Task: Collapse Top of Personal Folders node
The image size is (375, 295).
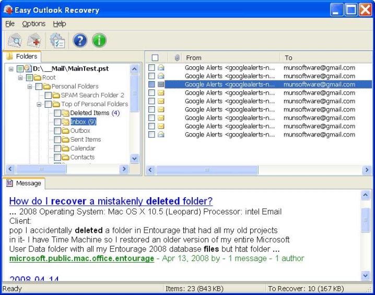Action: [x=39, y=104]
